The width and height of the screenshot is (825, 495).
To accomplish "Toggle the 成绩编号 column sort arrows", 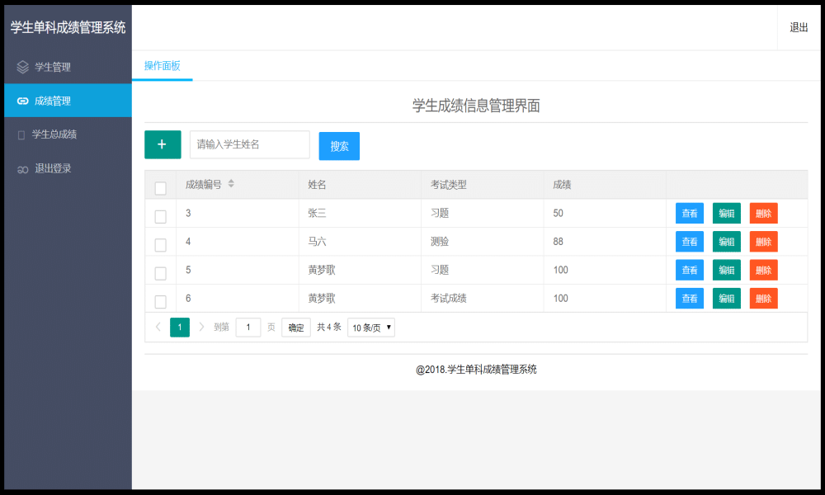I will coord(231,184).
